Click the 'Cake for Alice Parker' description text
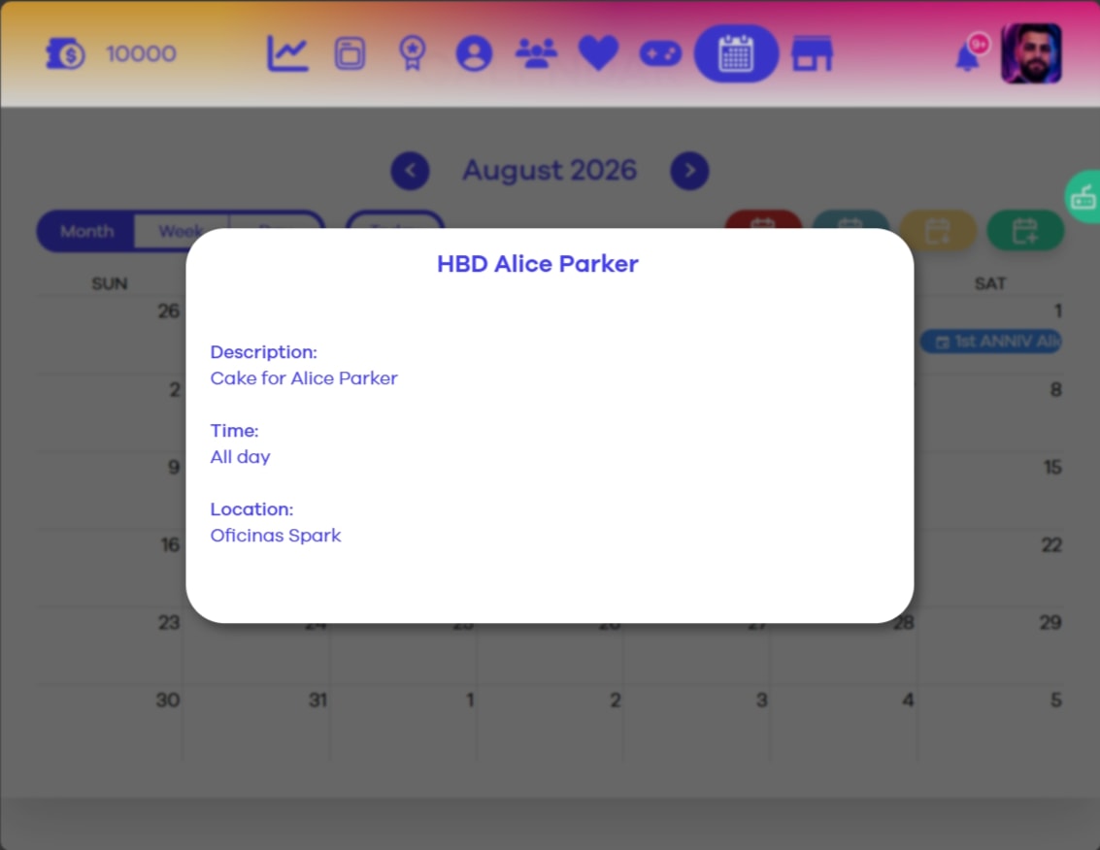This screenshot has width=1100, height=850. tap(304, 378)
